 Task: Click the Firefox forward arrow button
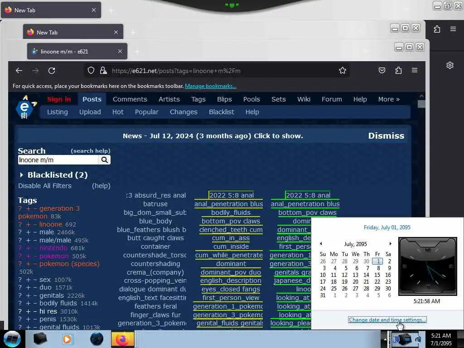coord(35,71)
